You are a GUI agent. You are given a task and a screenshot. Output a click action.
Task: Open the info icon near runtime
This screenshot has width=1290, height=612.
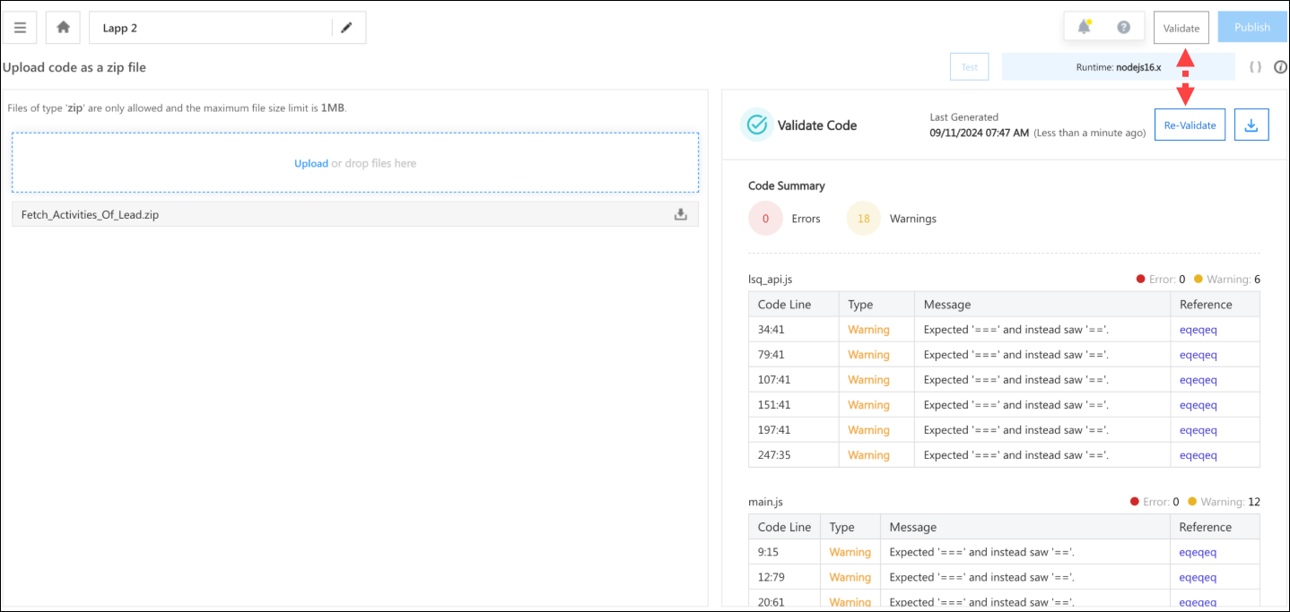pyautogui.click(x=1281, y=66)
